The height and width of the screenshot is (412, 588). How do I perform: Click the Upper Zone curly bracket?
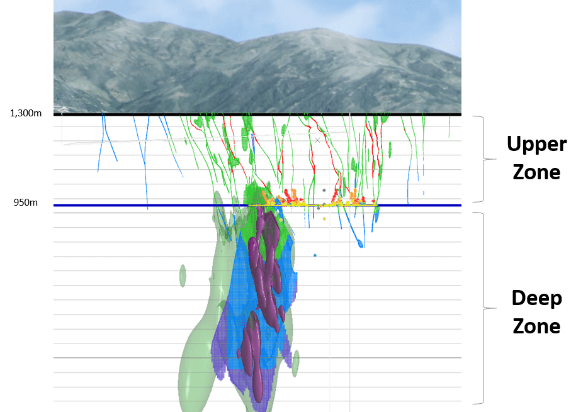coord(483,159)
